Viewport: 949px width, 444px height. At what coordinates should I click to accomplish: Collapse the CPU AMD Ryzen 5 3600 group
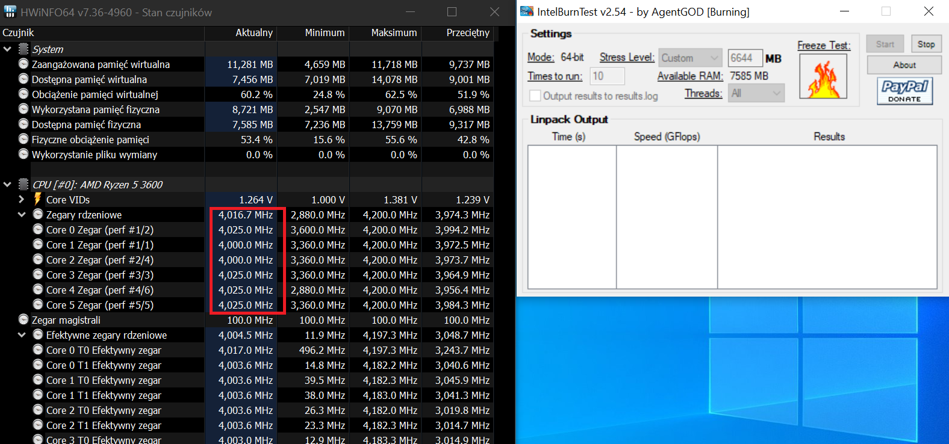click(x=7, y=185)
